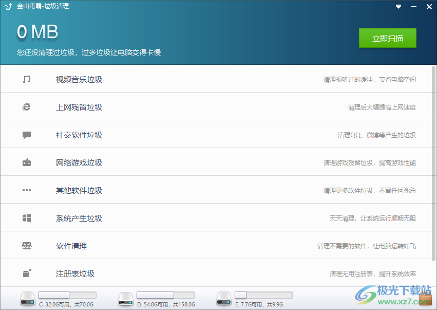Viewport: 437px width, 310px height.
Task: Click the 立即扫描 scan button
Action: click(x=388, y=38)
